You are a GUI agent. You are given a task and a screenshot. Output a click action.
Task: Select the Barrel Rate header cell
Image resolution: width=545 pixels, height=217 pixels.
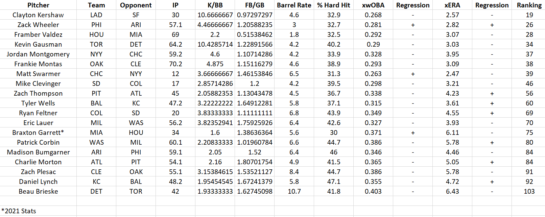(x=294, y=5)
